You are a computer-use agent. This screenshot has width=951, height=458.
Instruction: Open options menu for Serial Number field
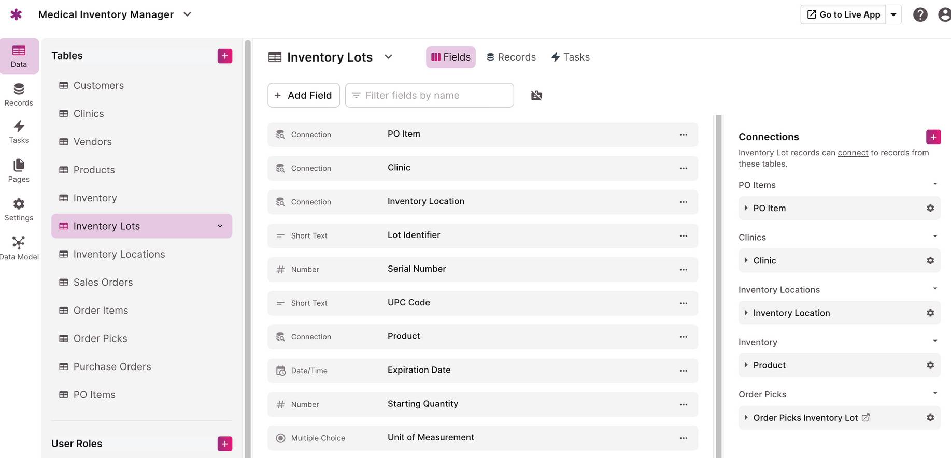coord(684,269)
